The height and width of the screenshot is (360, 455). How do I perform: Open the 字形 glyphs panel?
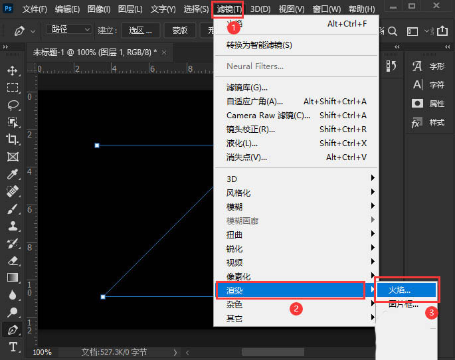(x=428, y=66)
